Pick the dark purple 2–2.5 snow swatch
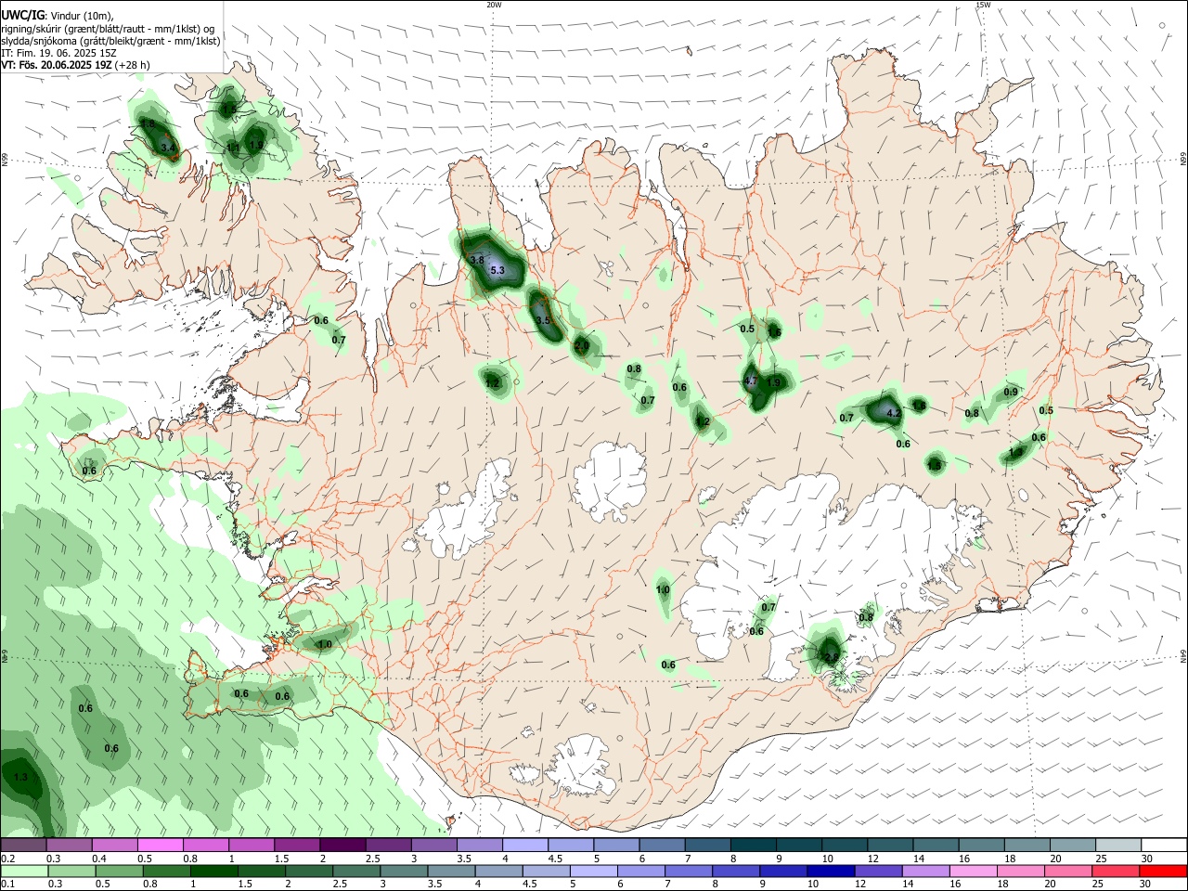This screenshot has height=891, width=1188. (342, 845)
